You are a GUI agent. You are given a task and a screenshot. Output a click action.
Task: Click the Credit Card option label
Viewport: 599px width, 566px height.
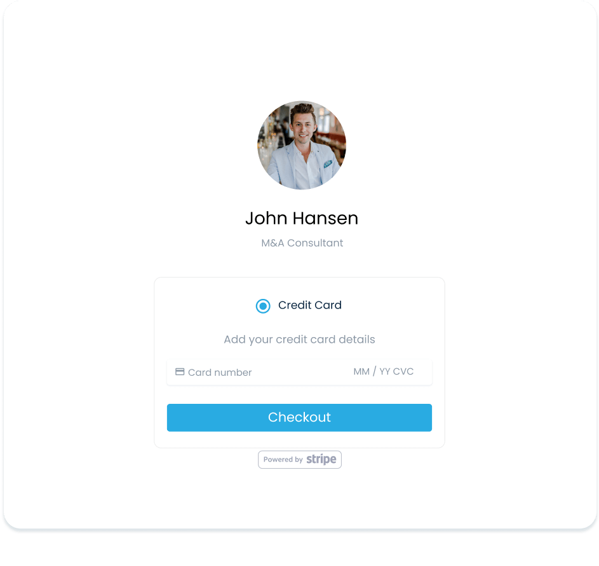[310, 305]
